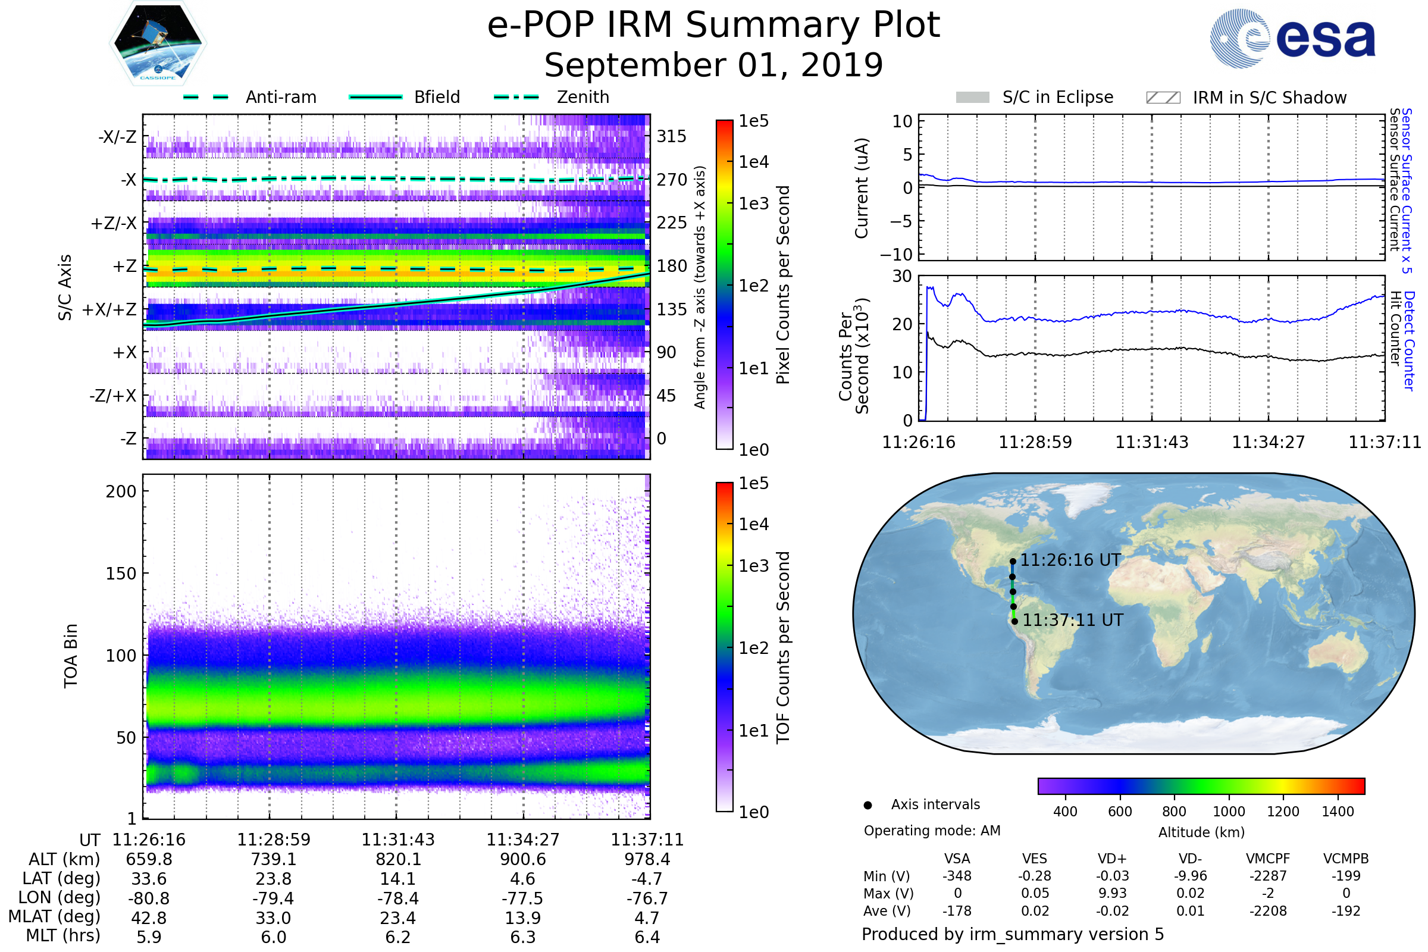Click the VMCPF column header in voltage table
Viewport: 1428px width, 952px height.
pos(1268,859)
